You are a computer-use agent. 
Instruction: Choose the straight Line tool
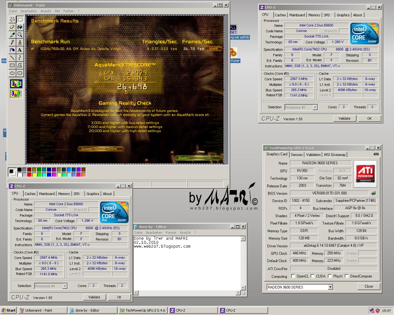pos(12,58)
